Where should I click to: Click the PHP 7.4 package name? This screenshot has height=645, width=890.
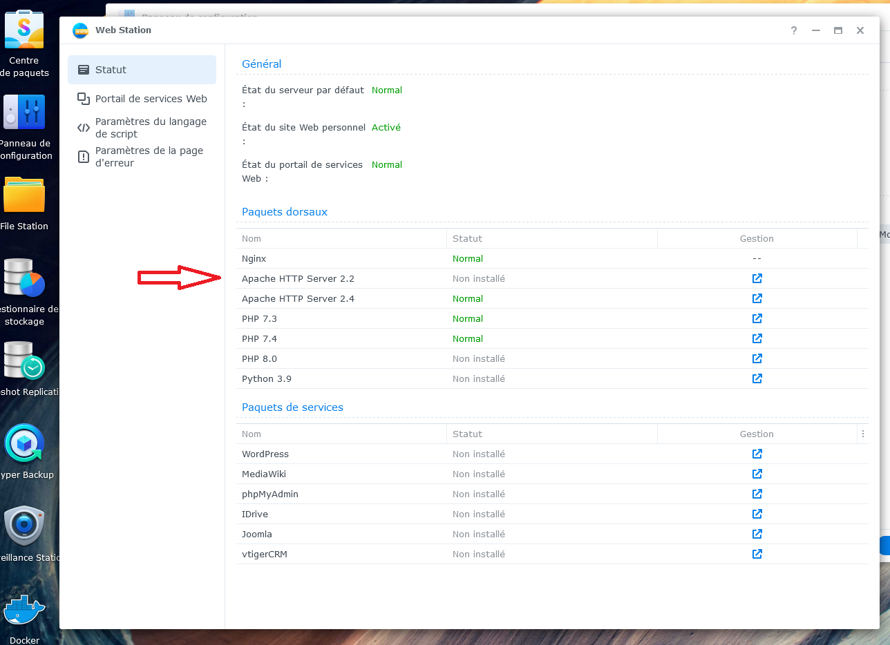[259, 338]
